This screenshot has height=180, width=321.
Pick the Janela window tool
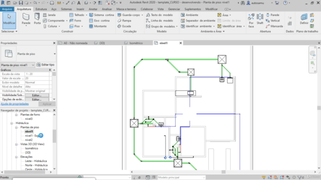(49, 15)
